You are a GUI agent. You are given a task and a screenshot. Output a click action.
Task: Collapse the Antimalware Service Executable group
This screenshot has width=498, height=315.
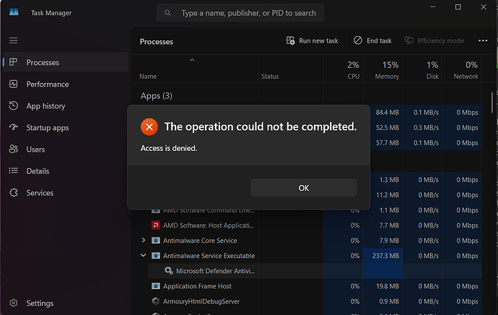pos(144,256)
